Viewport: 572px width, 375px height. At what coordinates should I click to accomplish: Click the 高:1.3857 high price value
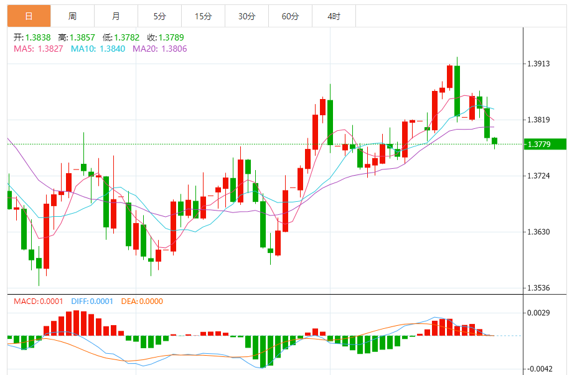(x=77, y=37)
